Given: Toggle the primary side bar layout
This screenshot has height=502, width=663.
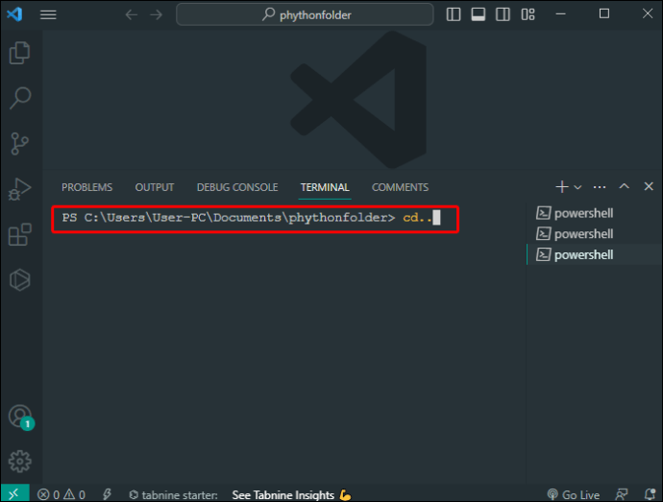Looking at the screenshot, I should click(x=454, y=14).
